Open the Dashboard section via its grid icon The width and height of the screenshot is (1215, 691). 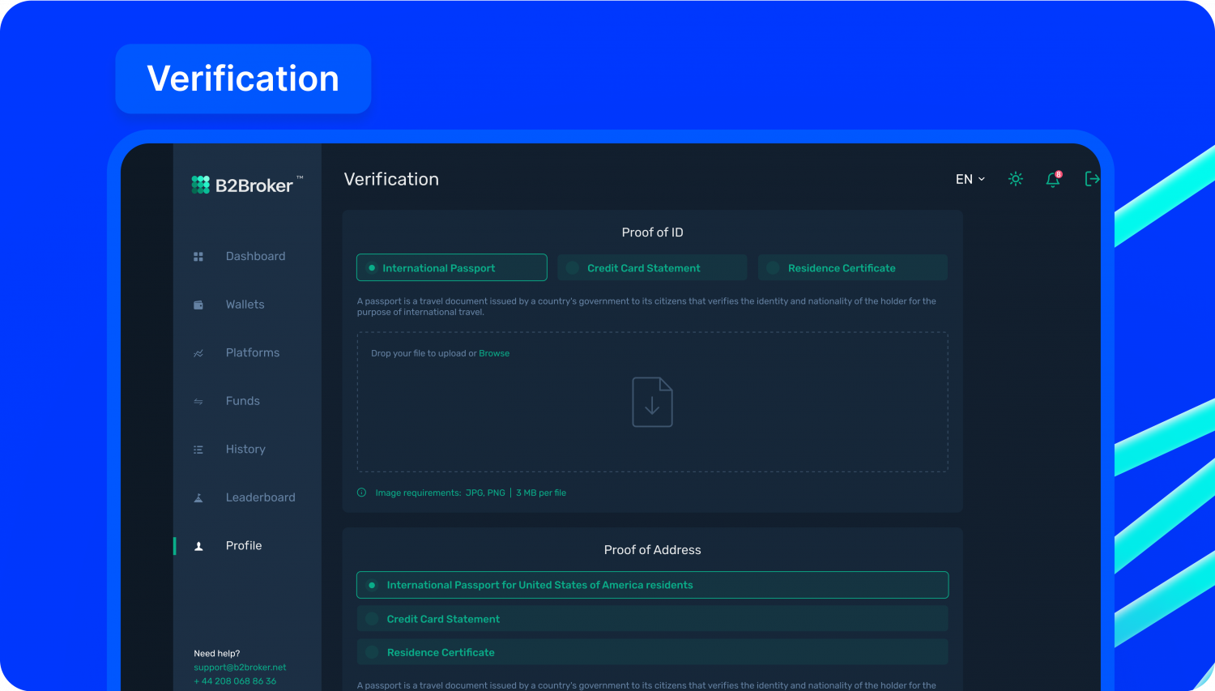tap(198, 255)
